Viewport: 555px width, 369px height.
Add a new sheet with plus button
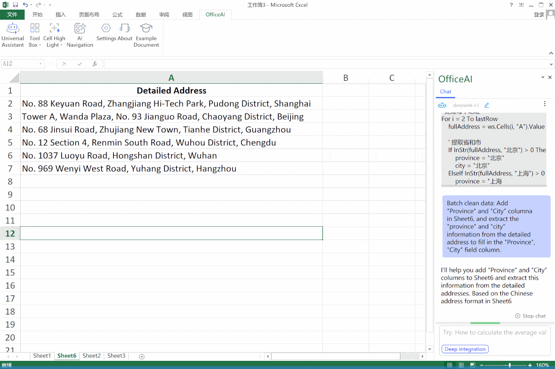142,356
